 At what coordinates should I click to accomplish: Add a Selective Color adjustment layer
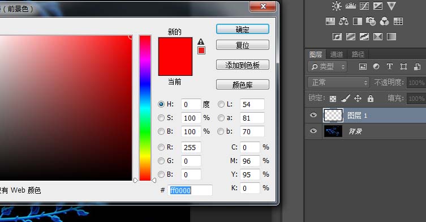378,36
